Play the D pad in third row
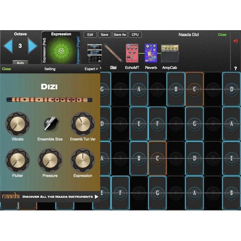The height and width of the screenshot is (241, 241). point(195,158)
